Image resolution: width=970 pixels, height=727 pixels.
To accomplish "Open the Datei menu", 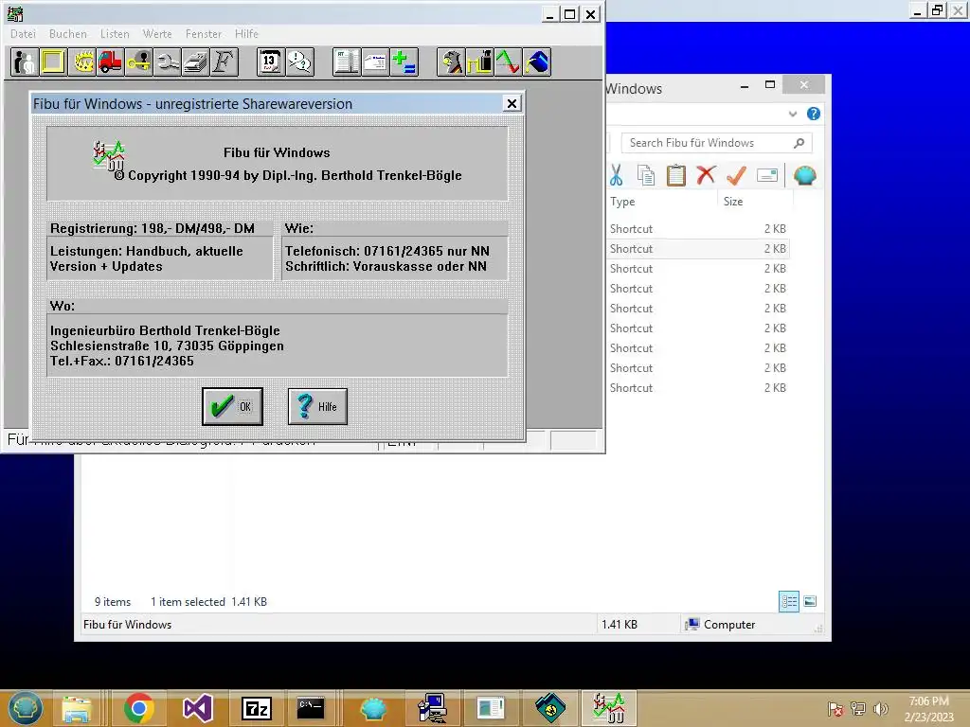I will click(24, 34).
